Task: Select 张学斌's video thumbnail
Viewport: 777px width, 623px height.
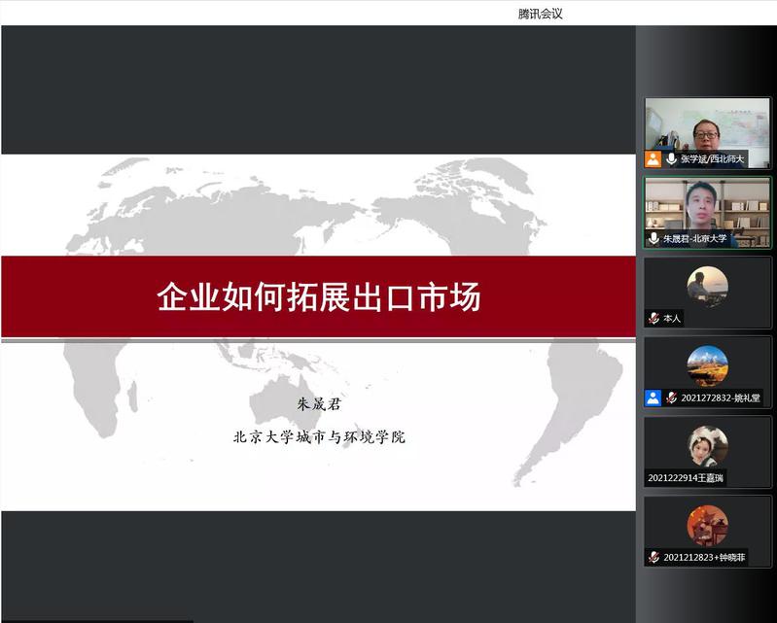Action: coord(707,126)
